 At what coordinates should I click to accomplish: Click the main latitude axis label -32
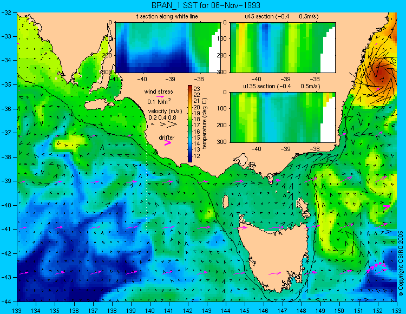point(6,12)
